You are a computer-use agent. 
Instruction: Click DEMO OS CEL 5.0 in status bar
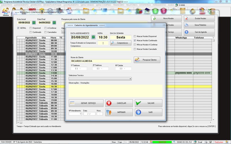pyautogui.click(x=184, y=142)
